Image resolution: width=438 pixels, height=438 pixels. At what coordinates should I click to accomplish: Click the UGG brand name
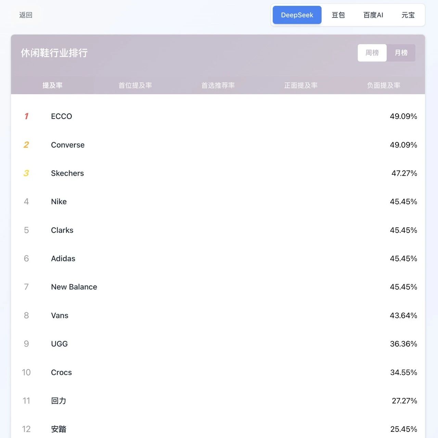pyautogui.click(x=60, y=344)
